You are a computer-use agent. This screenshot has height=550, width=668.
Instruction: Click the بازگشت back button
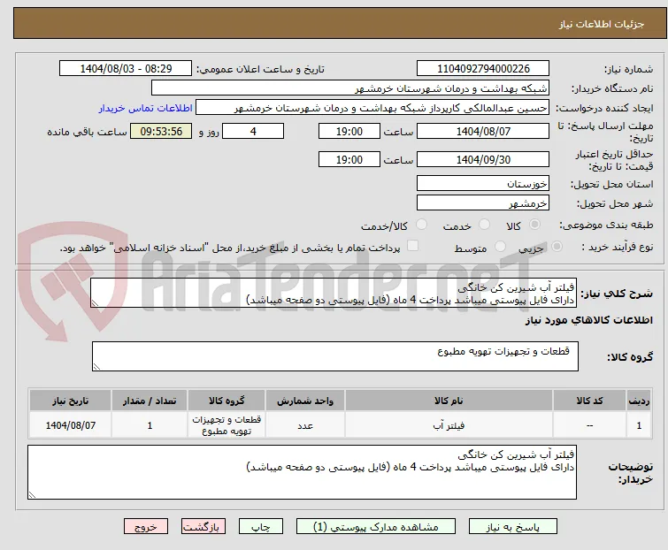coord(203,527)
